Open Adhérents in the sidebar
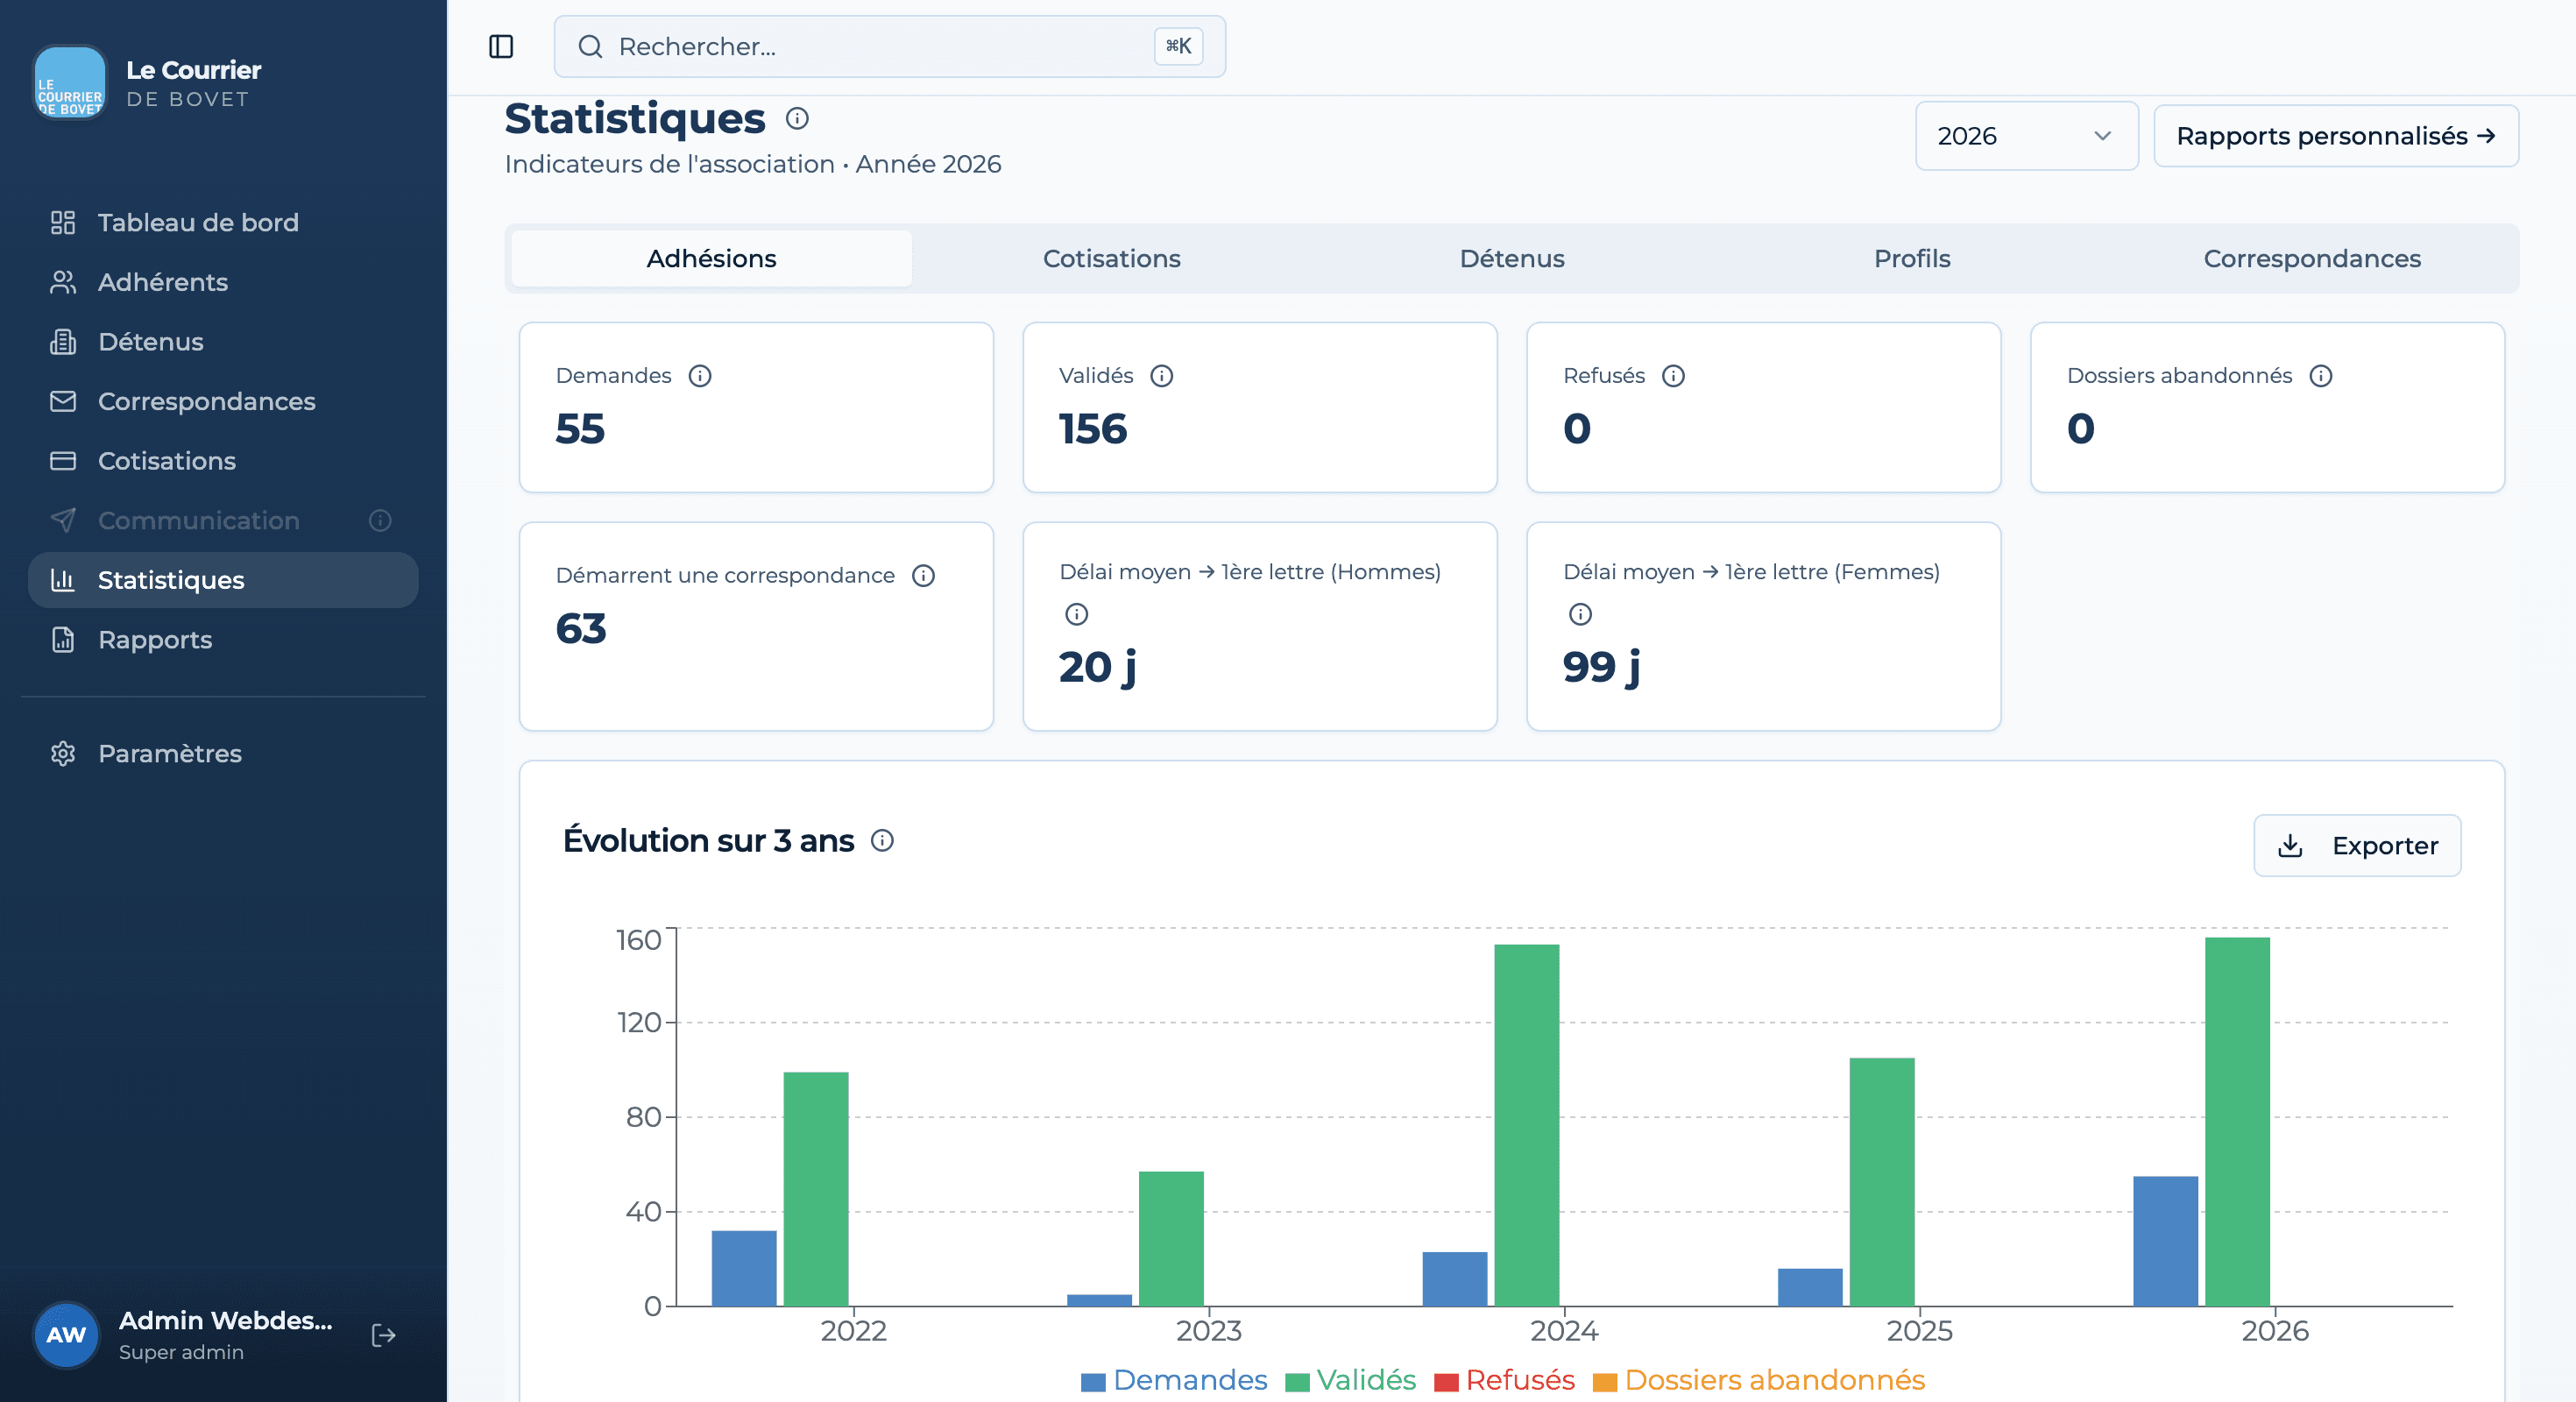This screenshot has height=1402, width=2576. point(223,282)
